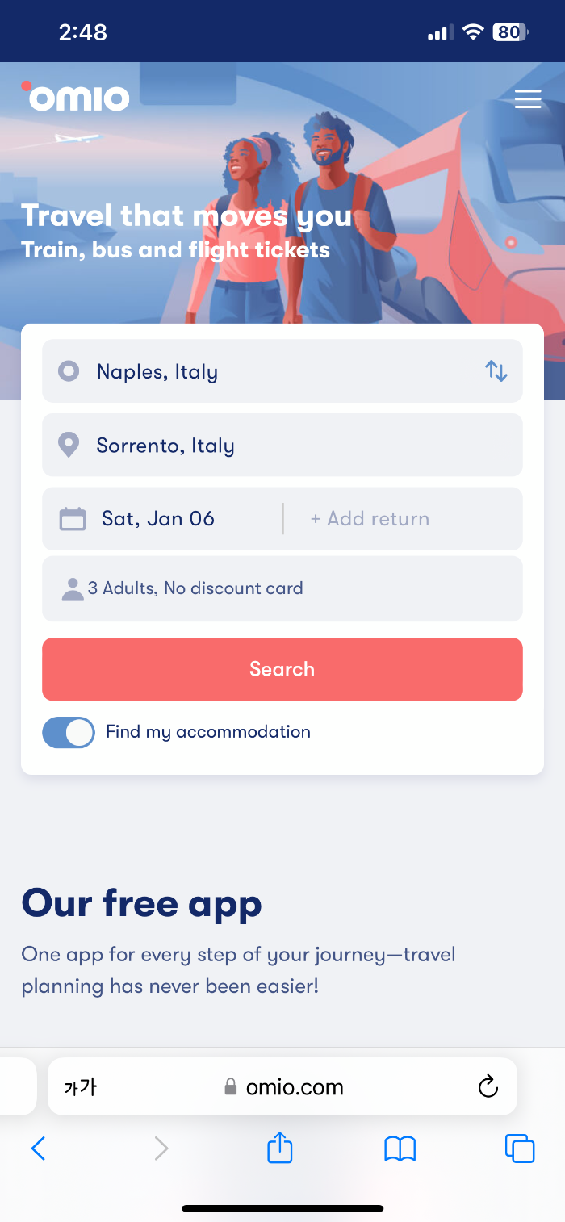
Task: Tap the omio.com address bar
Action: [x=282, y=1086]
